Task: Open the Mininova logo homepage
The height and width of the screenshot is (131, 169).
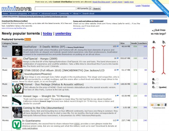Action: click(x=17, y=9)
